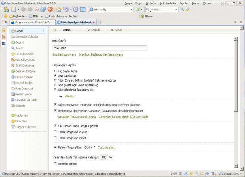Click the wrench icon on tab bar
Image resolution: width=245 pixels, height=177 pixels.
click(x=236, y=22)
